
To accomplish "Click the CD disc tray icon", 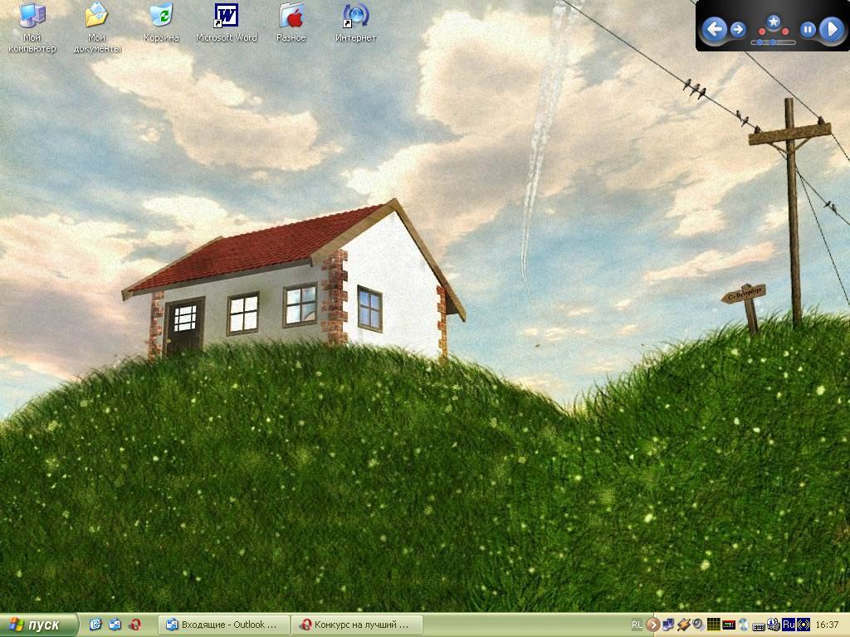I will pyautogui.click(x=744, y=625).
